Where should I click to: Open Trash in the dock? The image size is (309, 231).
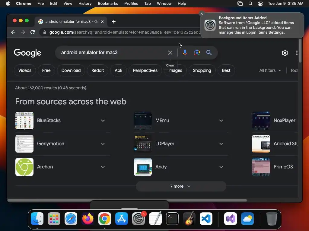[x=272, y=219]
